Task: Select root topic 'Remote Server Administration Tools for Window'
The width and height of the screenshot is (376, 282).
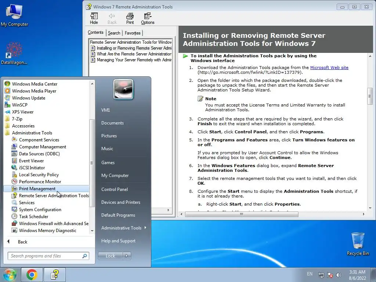Action: pyautogui.click(x=131, y=42)
